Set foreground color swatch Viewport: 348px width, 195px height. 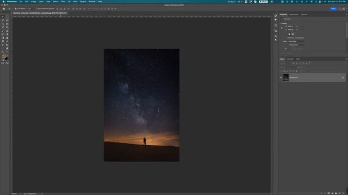4,56
